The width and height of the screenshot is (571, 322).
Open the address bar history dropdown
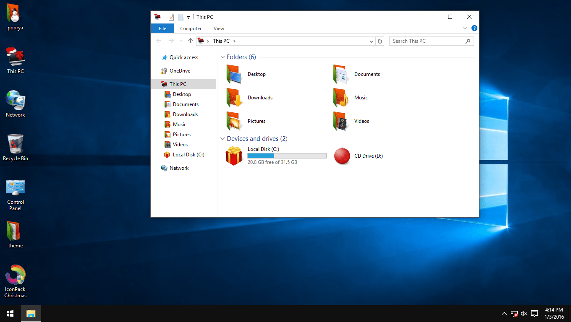(x=372, y=41)
